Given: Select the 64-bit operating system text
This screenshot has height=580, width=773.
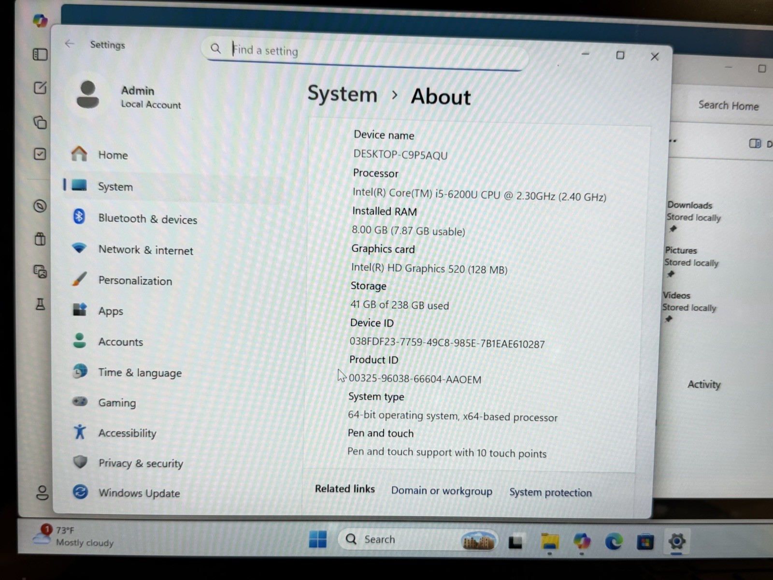Looking at the screenshot, I should click(x=452, y=416).
